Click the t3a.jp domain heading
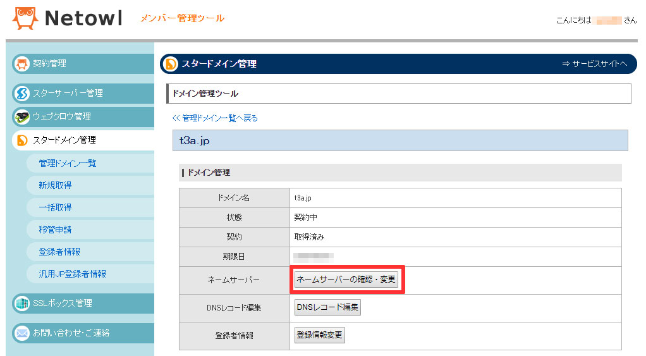The height and width of the screenshot is (356, 646). 195,140
